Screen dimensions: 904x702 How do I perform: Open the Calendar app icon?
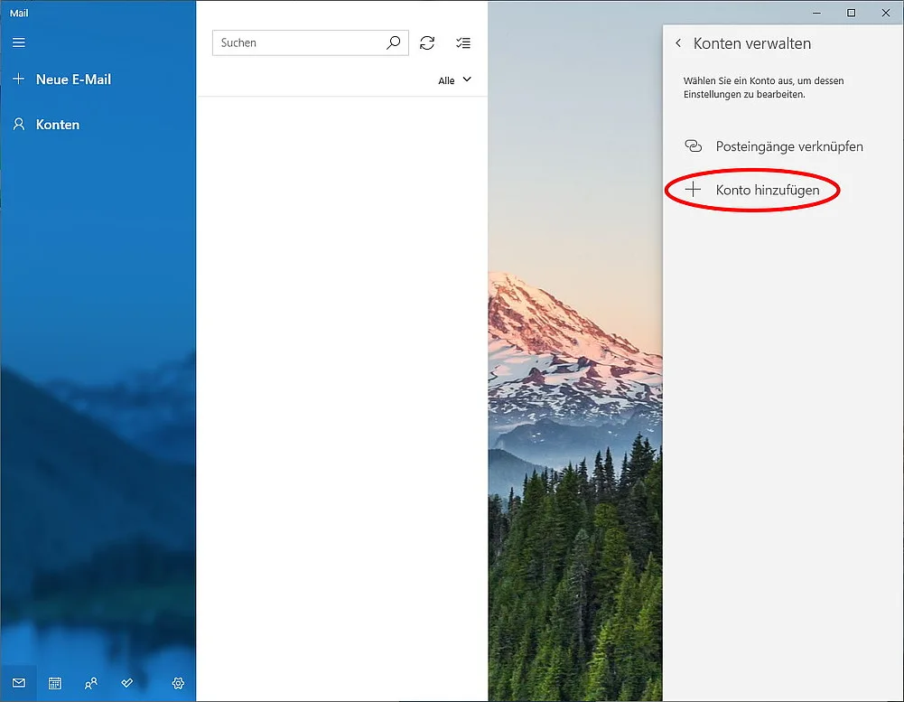click(55, 683)
